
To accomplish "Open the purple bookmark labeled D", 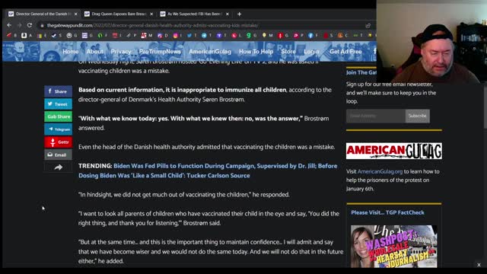I will (x=160, y=36).
